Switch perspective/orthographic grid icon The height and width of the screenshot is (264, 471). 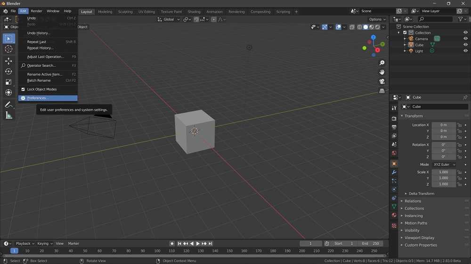click(382, 91)
